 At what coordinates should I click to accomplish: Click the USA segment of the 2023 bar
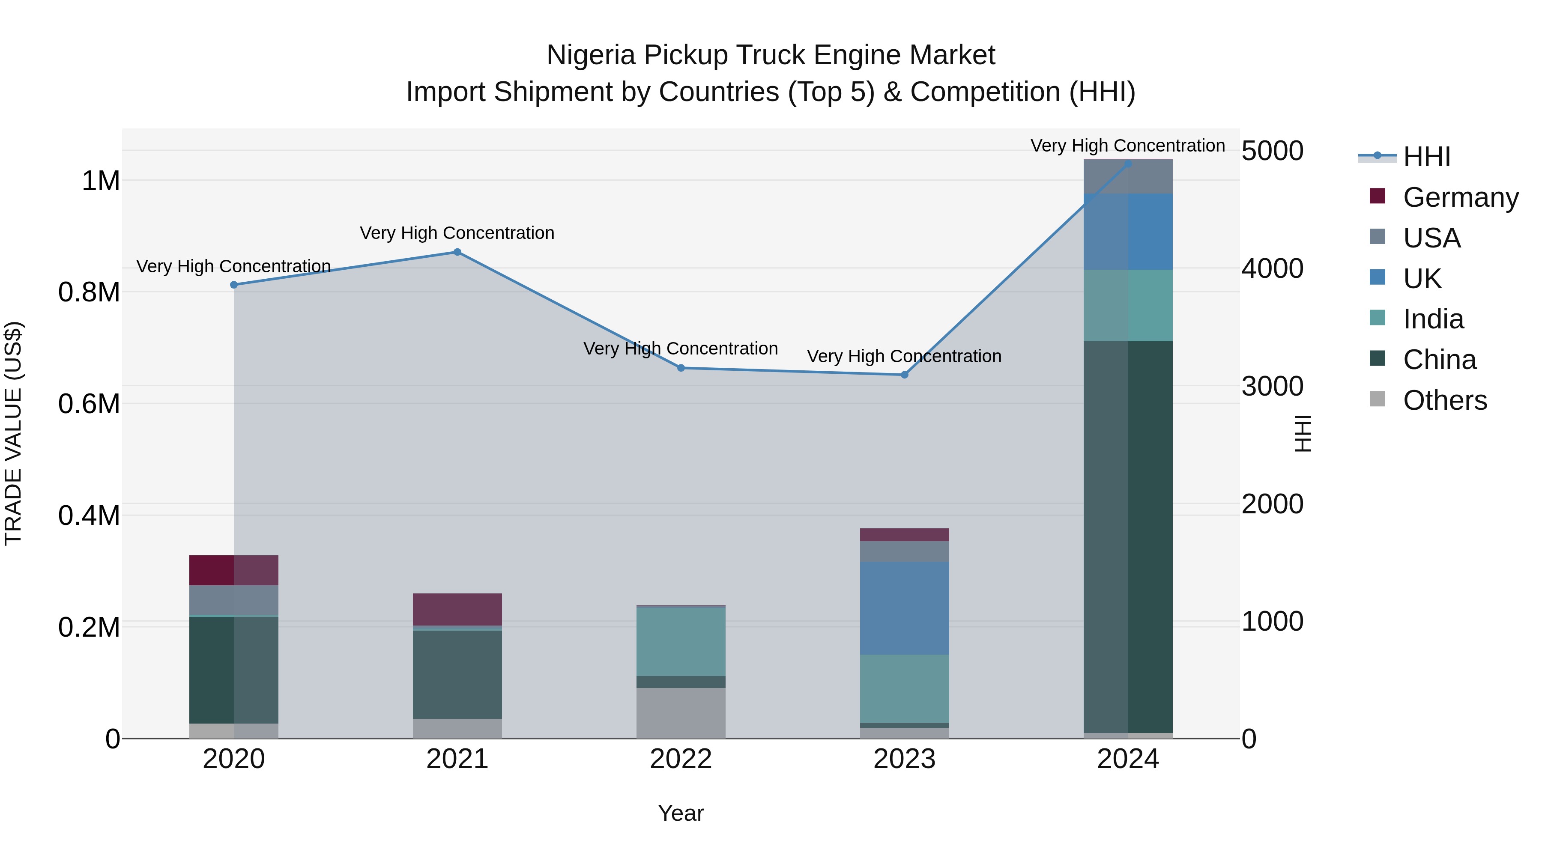point(905,552)
